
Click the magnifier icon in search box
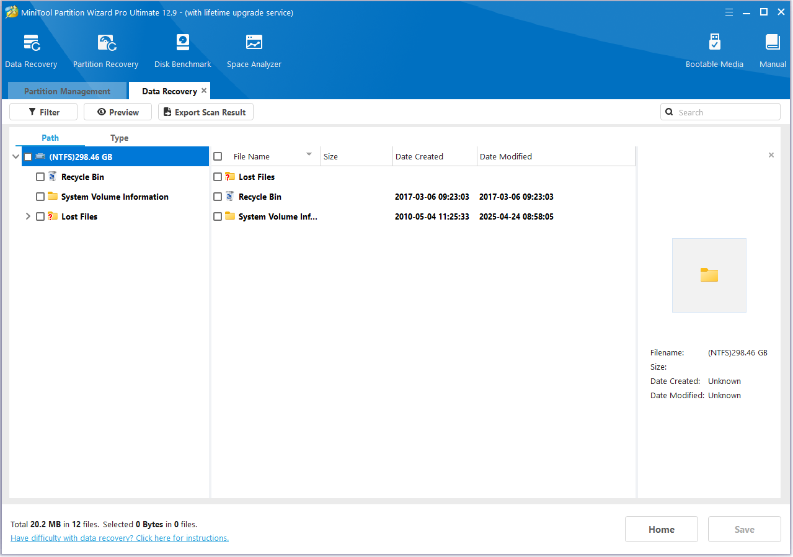[669, 112]
